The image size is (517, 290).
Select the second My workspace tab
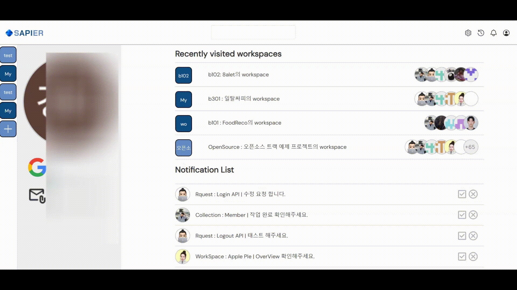tap(8, 111)
